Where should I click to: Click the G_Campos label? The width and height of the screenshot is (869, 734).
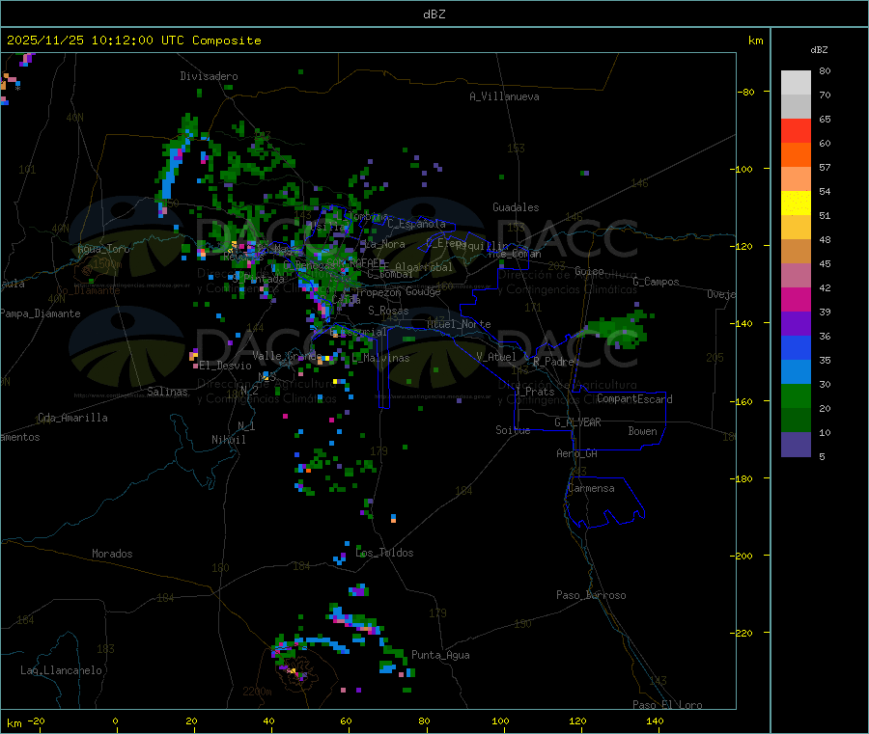656,282
